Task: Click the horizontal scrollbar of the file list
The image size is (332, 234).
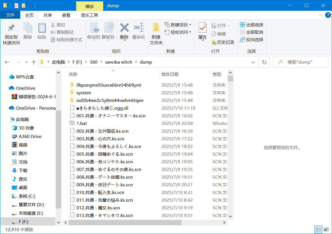Action: [125, 222]
